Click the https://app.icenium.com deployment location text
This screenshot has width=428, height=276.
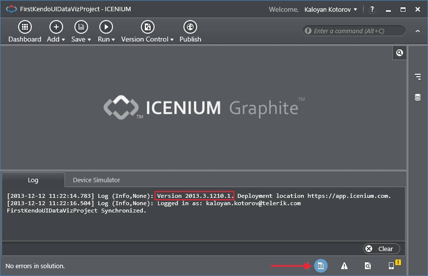[x=349, y=196]
